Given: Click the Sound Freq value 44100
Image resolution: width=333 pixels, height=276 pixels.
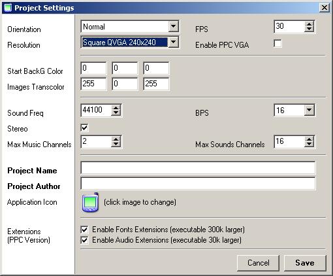Looking at the screenshot, I should click(96, 111).
